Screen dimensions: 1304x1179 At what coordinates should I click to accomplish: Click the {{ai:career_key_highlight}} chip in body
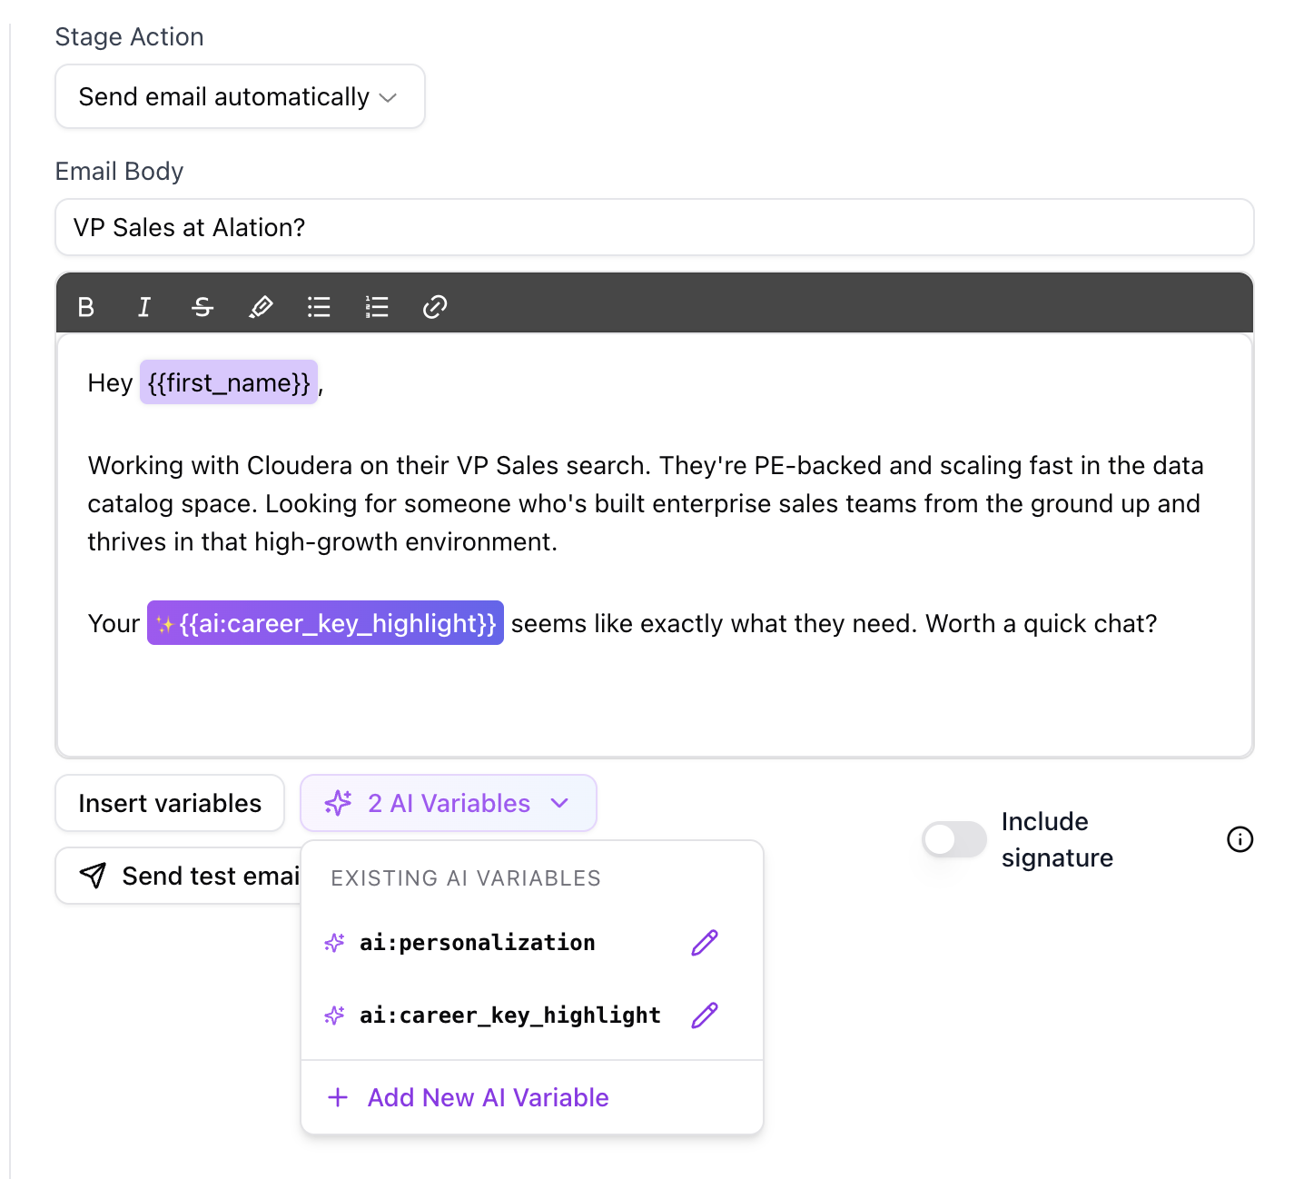tap(325, 623)
